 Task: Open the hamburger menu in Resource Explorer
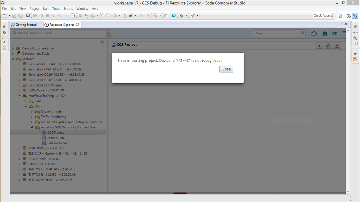(x=344, y=33)
